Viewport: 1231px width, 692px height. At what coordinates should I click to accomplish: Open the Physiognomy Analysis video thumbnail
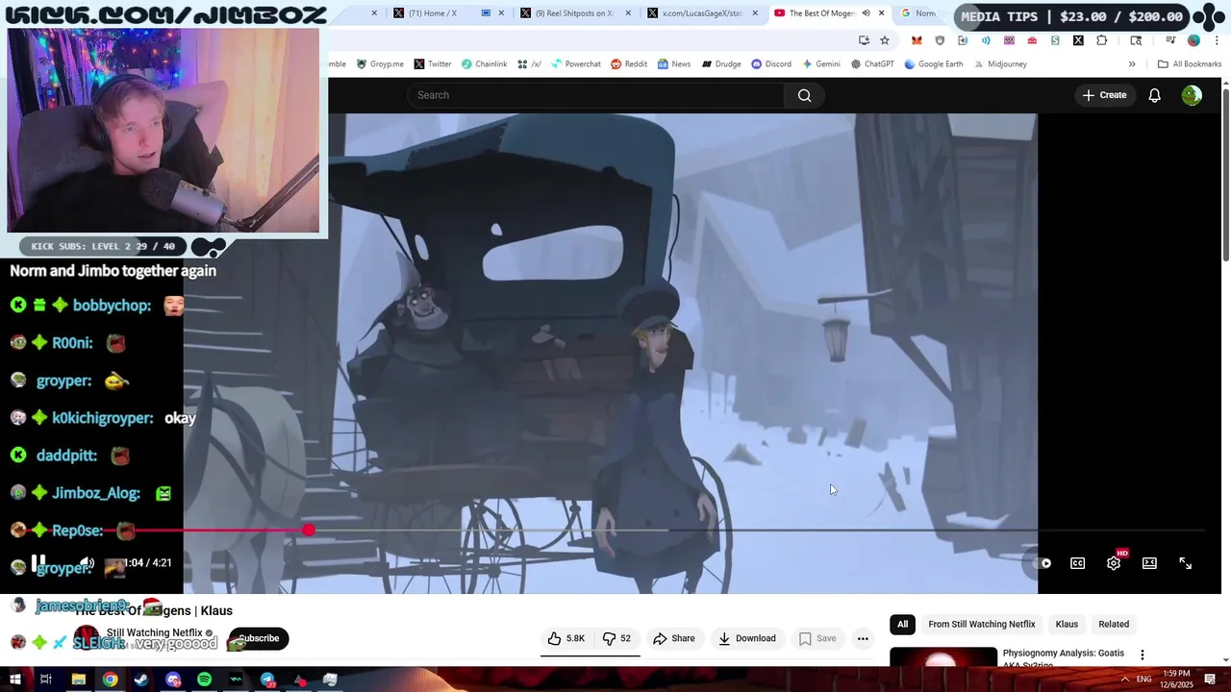[943, 657]
